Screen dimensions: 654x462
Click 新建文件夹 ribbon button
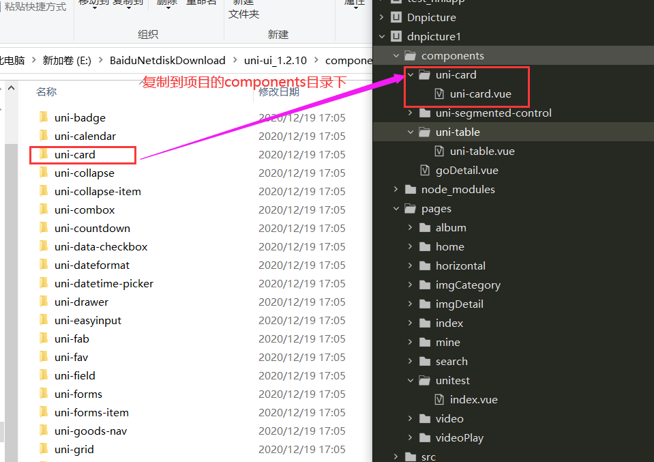pos(244,9)
